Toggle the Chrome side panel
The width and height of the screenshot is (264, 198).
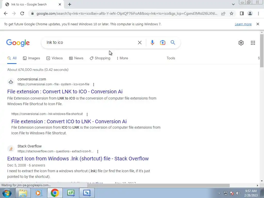point(242,13)
